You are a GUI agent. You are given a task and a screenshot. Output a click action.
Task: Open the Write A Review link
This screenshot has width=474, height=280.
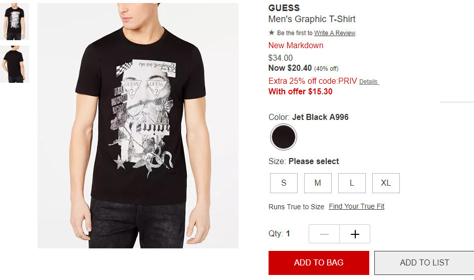click(335, 33)
